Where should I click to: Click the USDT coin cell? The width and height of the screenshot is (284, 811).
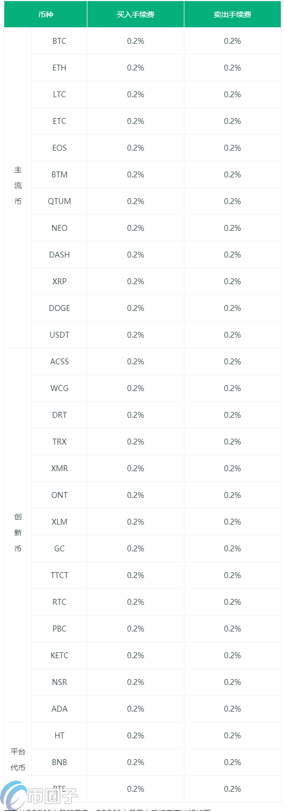pos(60,335)
